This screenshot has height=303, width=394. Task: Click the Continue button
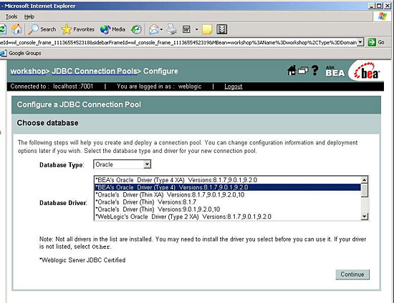[352, 274]
